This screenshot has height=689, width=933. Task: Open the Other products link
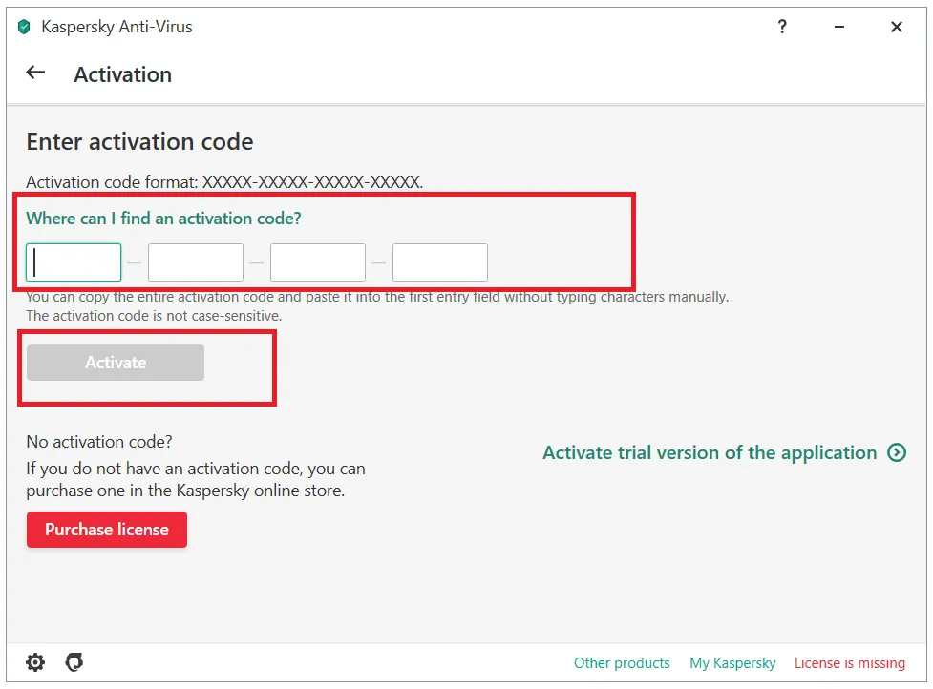tap(622, 663)
